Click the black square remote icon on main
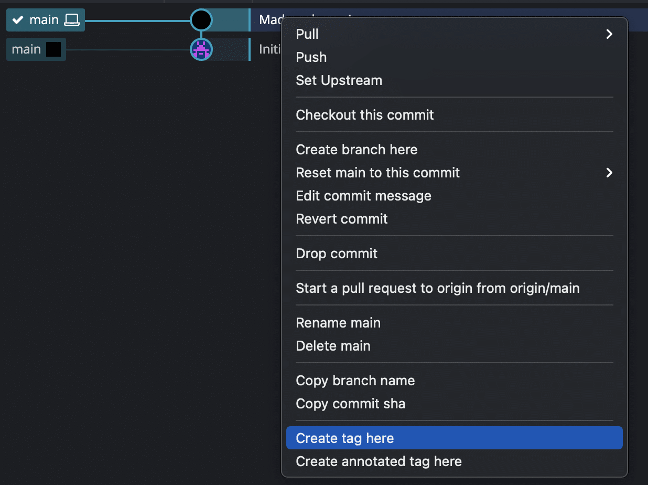The height and width of the screenshot is (485, 648). (x=53, y=49)
